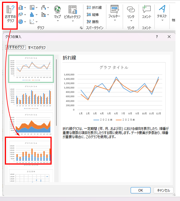Click the dialog help question mark
The height and width of the screenshot is (201, 180).
(157, 37)
